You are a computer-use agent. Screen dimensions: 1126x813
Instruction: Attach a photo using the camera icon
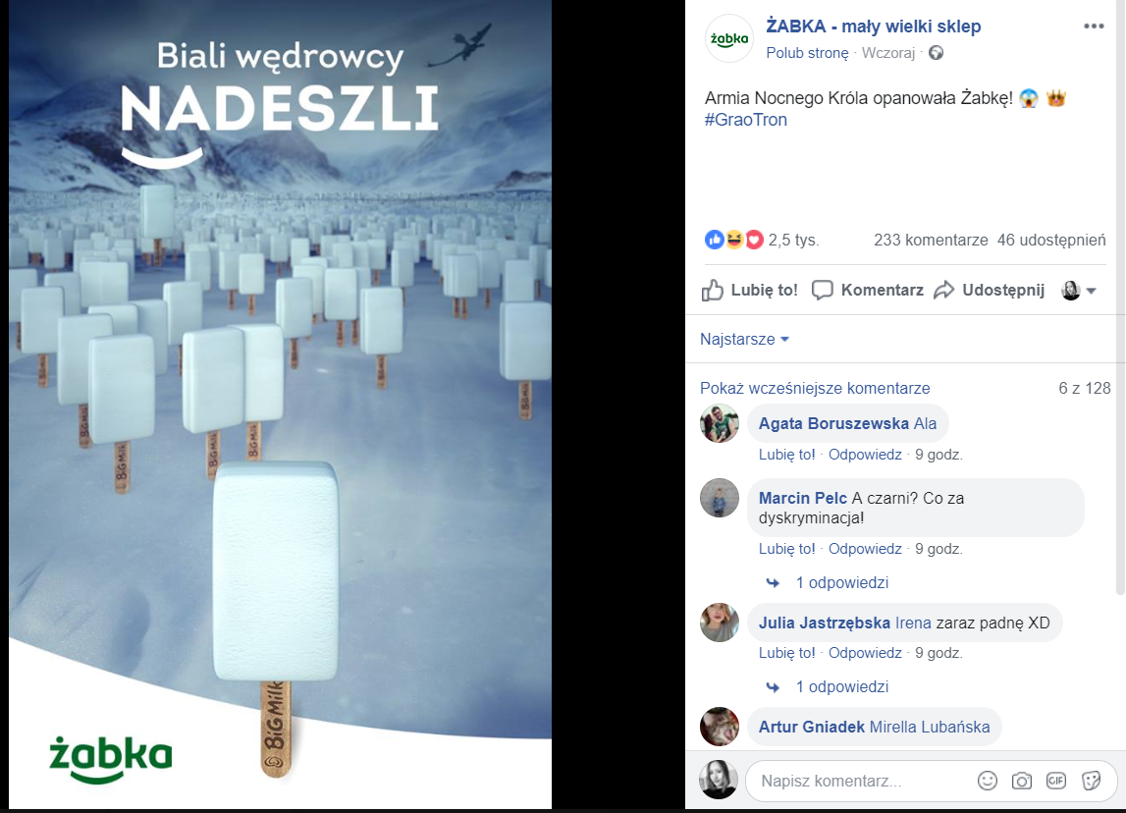coord(1021,781)
